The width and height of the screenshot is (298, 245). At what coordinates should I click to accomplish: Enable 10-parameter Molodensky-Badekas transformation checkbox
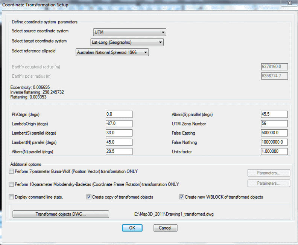(x=11, y=184)
